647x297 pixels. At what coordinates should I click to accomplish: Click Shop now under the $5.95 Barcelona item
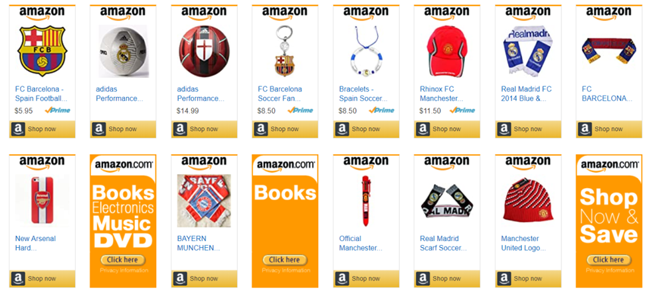coord(42,129)
